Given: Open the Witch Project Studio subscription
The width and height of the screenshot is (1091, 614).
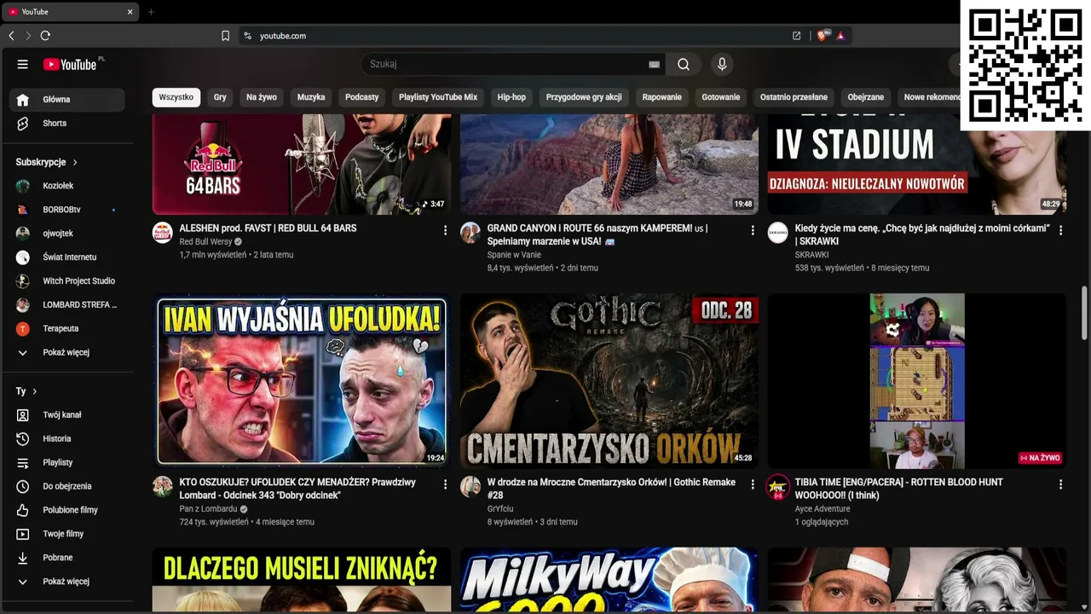Looking at the screenshot, I should 67,281.
